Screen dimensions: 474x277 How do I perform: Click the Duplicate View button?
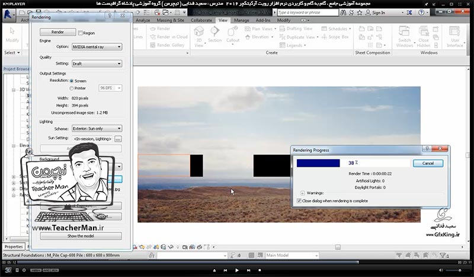pos(299,37)
